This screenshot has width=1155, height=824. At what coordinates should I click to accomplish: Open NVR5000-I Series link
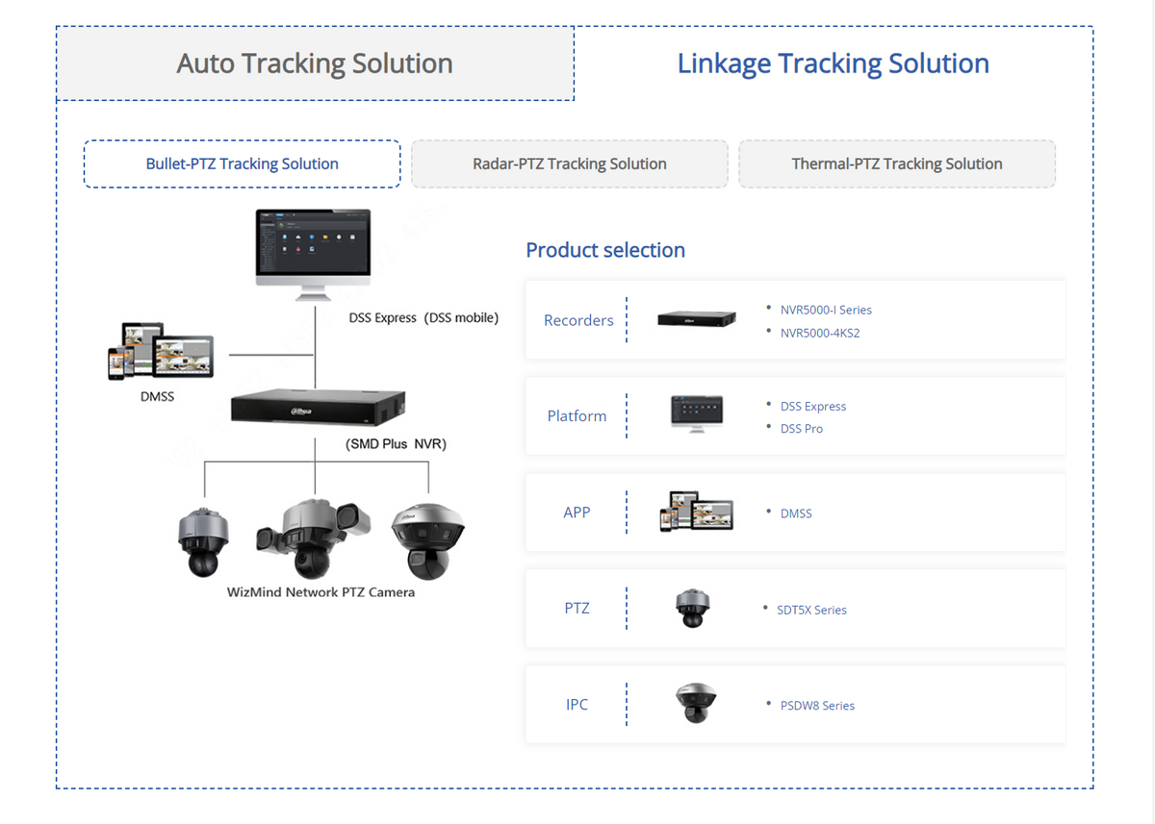[x=826, y=310]
